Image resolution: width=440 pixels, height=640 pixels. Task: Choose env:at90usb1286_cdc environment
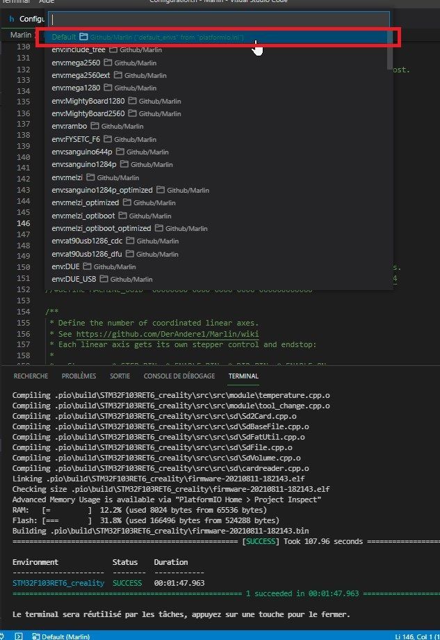pyautogui.click(x=218, y=241)
